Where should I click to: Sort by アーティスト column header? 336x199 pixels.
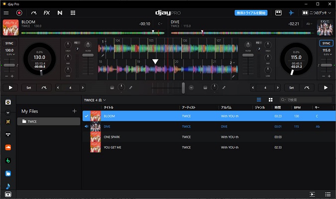(189, 107)
